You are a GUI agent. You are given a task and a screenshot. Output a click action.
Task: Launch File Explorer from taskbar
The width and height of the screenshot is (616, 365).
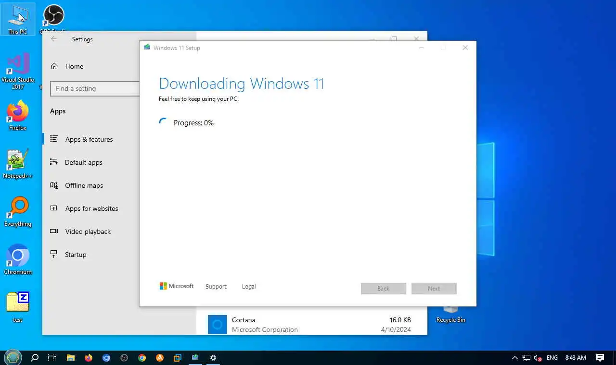pos(71,358)
